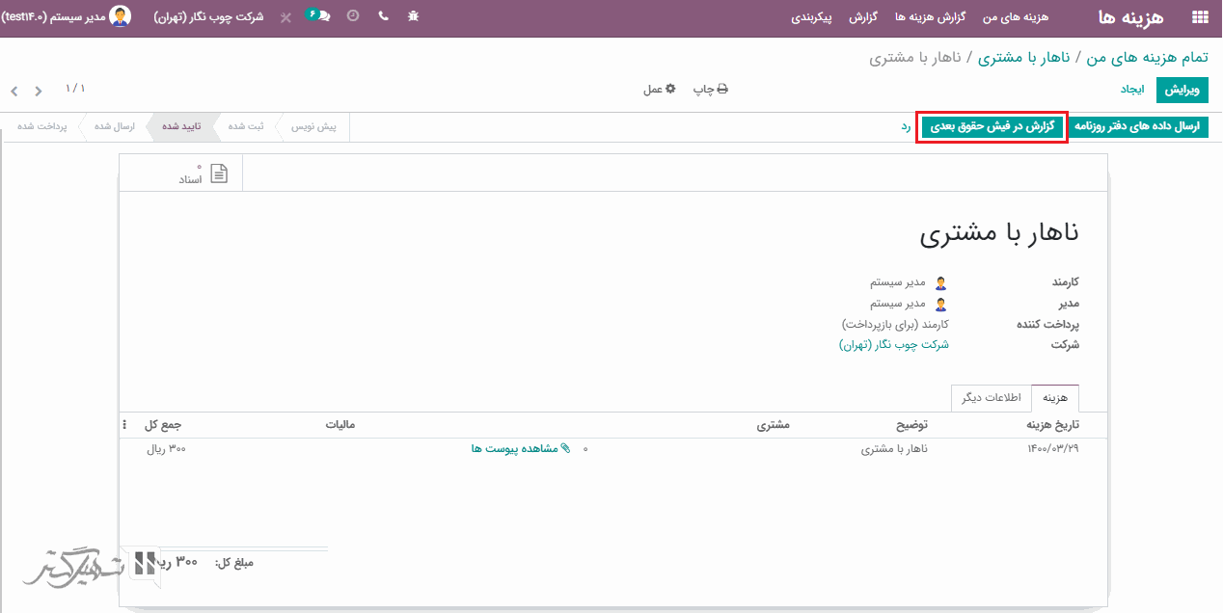This screenshot has height=613, width=1223.
Task: Go to previous record pager arrow
Action: point(14,92)
